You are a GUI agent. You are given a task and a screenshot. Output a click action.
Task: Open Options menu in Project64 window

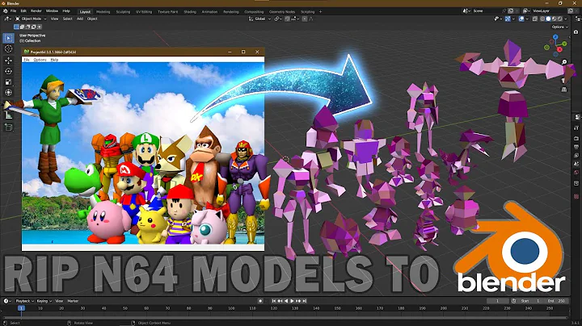(x=40, y=60)
